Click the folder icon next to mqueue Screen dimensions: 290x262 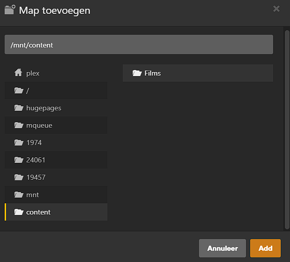point(19,125)
